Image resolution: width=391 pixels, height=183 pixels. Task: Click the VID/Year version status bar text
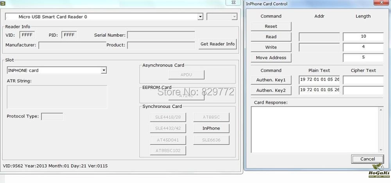tap(56, 166)
